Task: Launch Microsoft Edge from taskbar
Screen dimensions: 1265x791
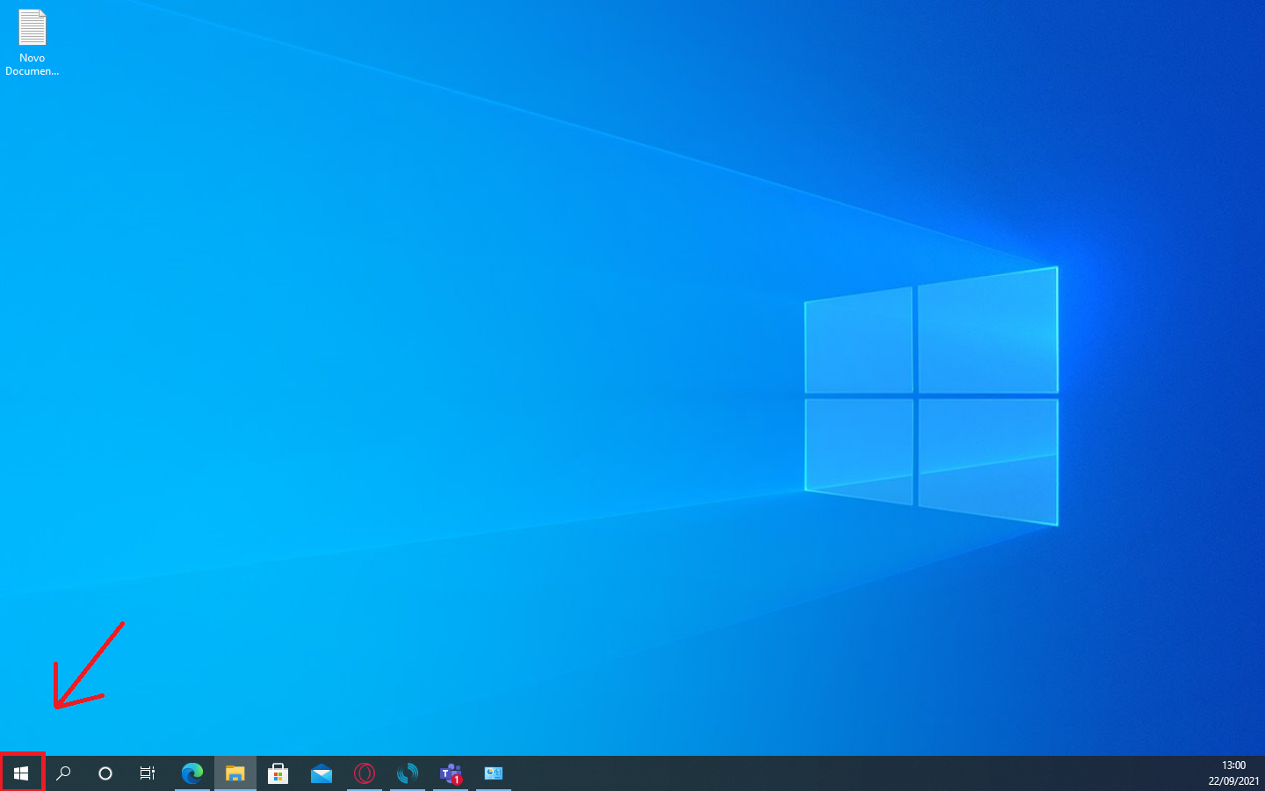Action: click(x=192, y=773)
